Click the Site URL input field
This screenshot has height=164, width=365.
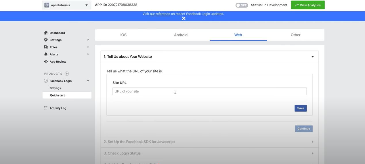(209, 91)
